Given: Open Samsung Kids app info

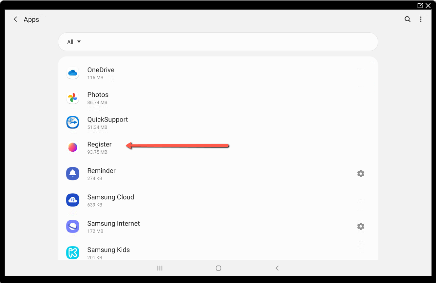Looking at the screenshot, I should click(x=218, y=253).
